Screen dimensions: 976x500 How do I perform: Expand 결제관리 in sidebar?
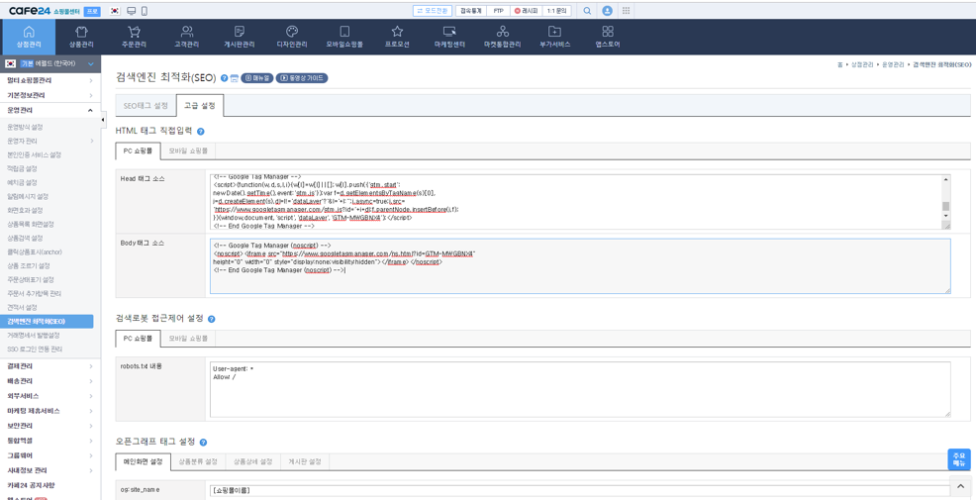pos(49,366)
